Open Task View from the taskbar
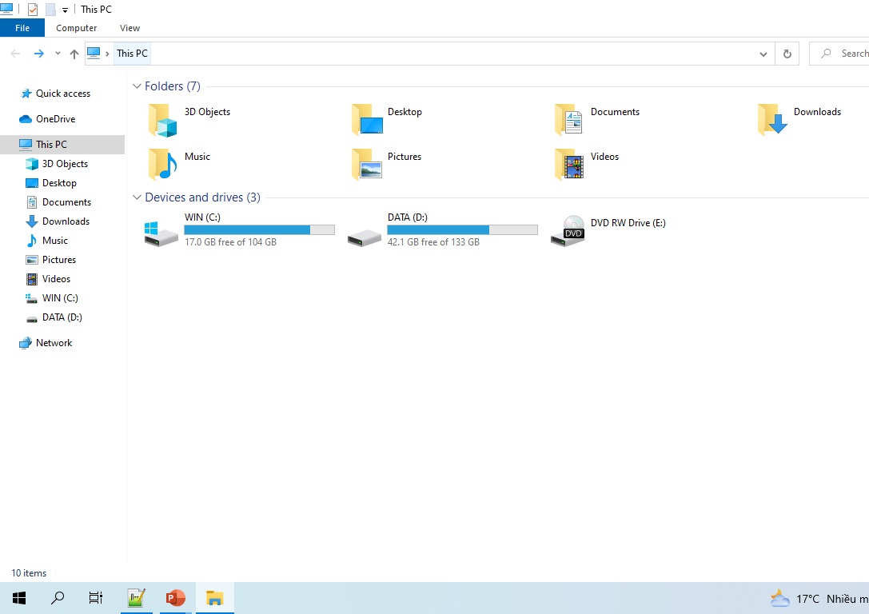This screenshot has width=869, height=614. [x=96, y=598]
